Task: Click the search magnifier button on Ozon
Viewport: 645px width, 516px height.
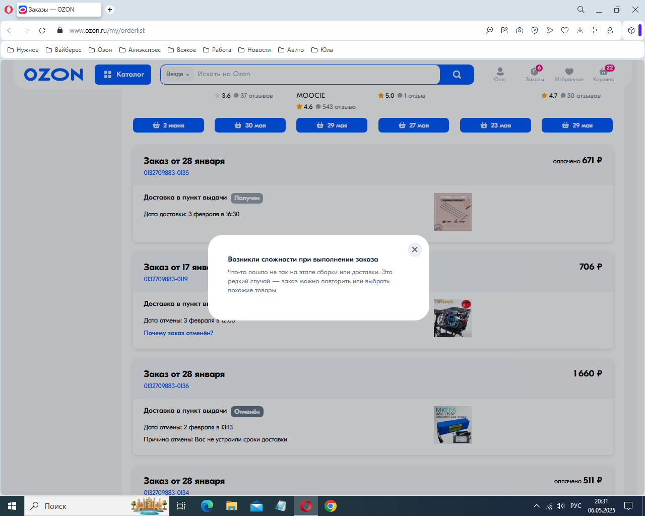Action: point(457,75)
